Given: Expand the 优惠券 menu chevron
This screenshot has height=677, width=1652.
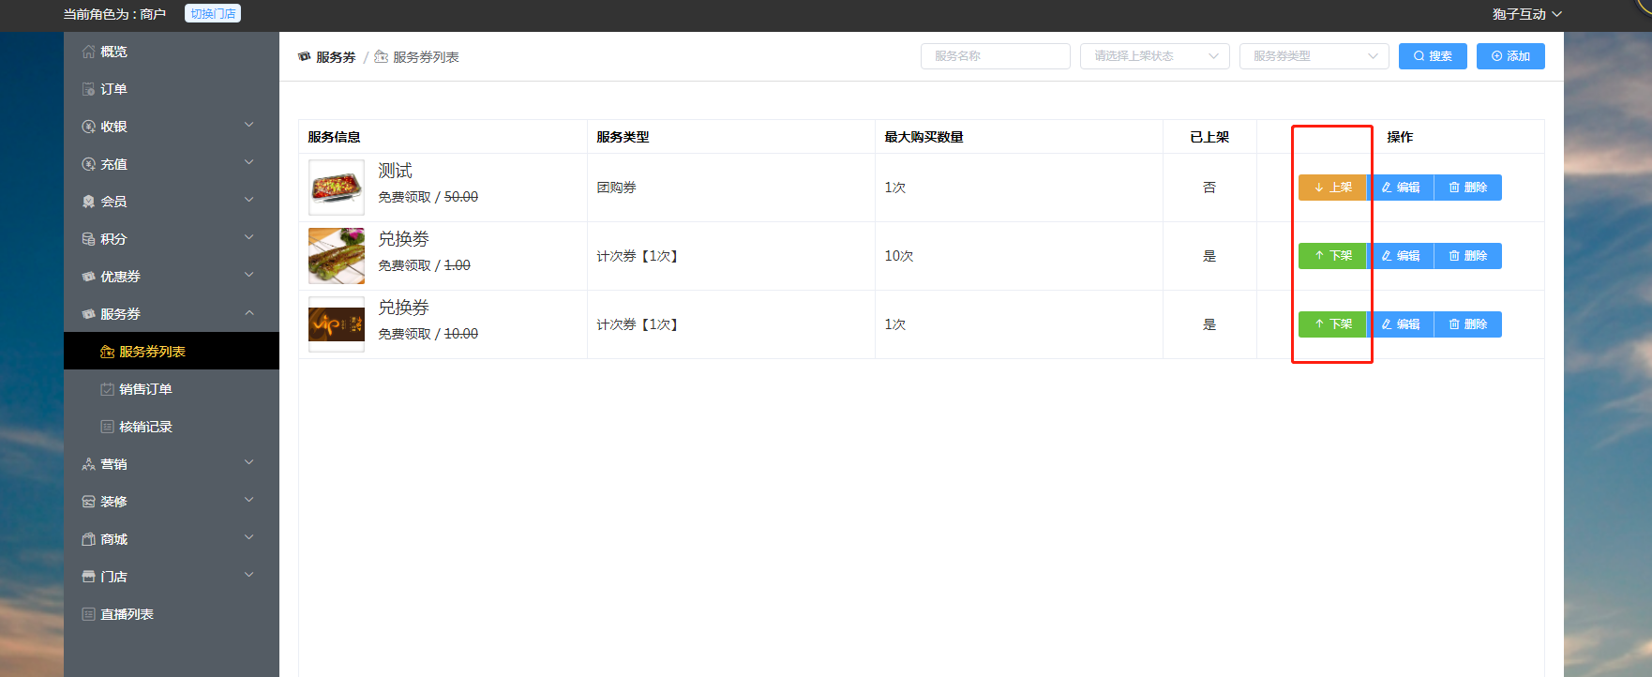Looking at the screenshot, I should [249, 275].
